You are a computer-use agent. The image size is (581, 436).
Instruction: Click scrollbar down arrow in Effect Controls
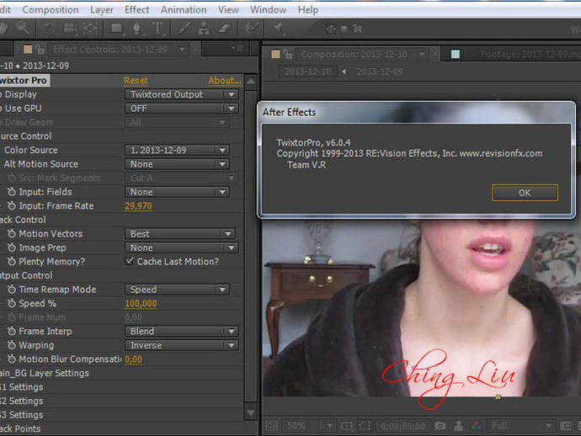pos(251,412)
